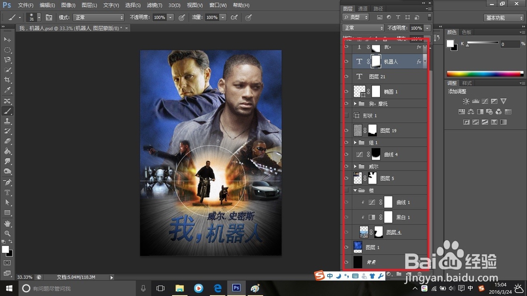The width and height of the screenshot is (527, 296).
Task: Hide the 椭圆 1 layer
Action: (347, 92)
